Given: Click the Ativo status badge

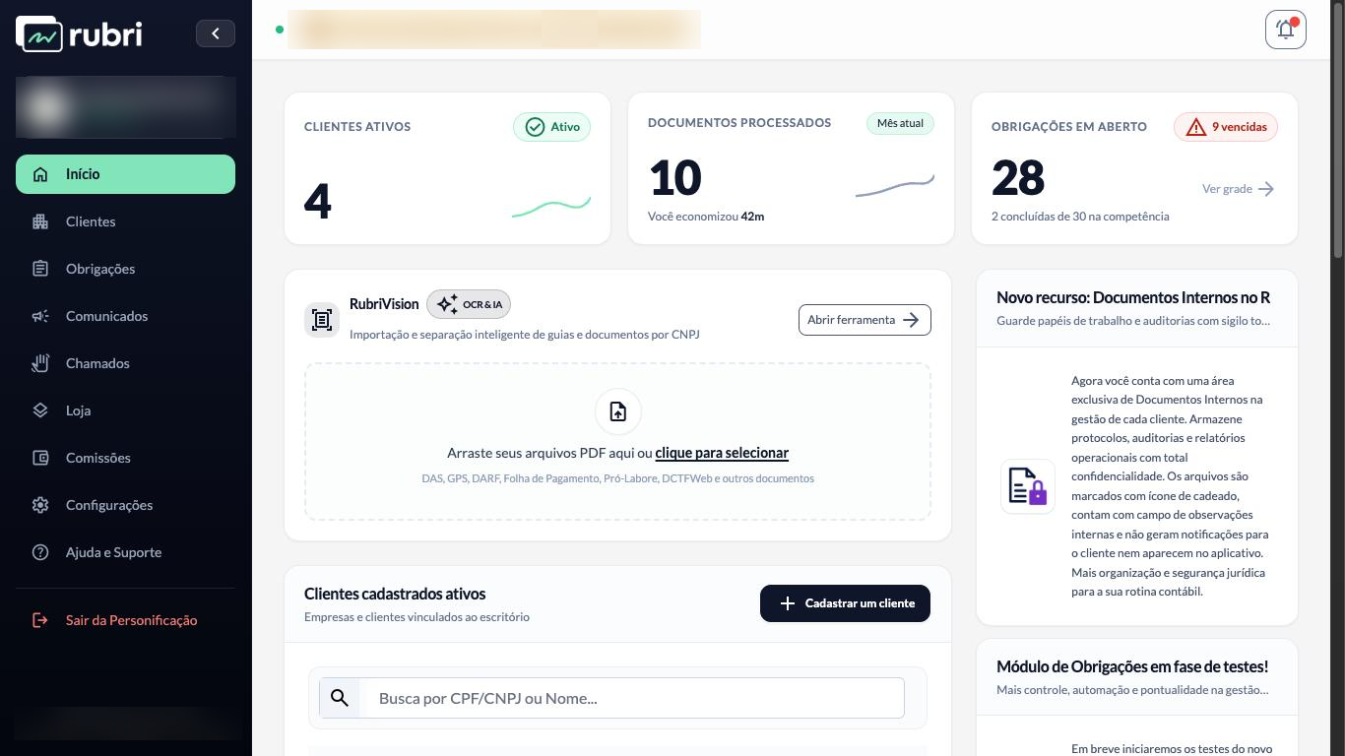Looking at the screenshot, I should (551, 127).
